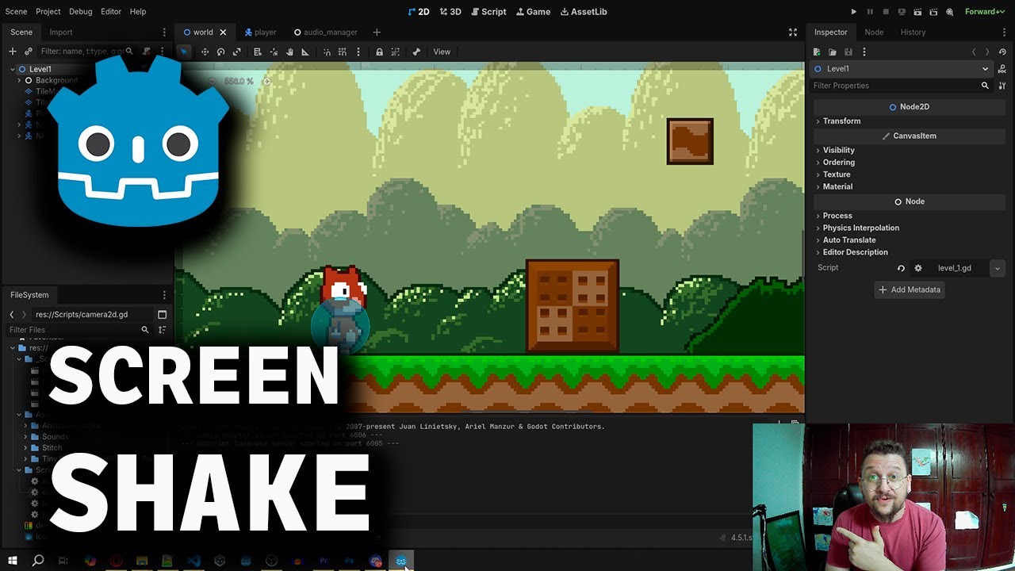Open the Forward+ renderer dropdown

(985, 12)
